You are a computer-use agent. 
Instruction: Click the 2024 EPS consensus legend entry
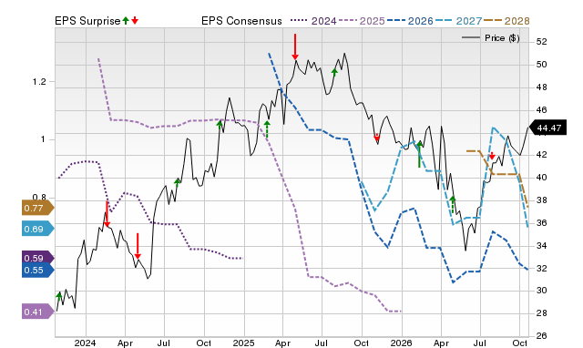point(313,21)
